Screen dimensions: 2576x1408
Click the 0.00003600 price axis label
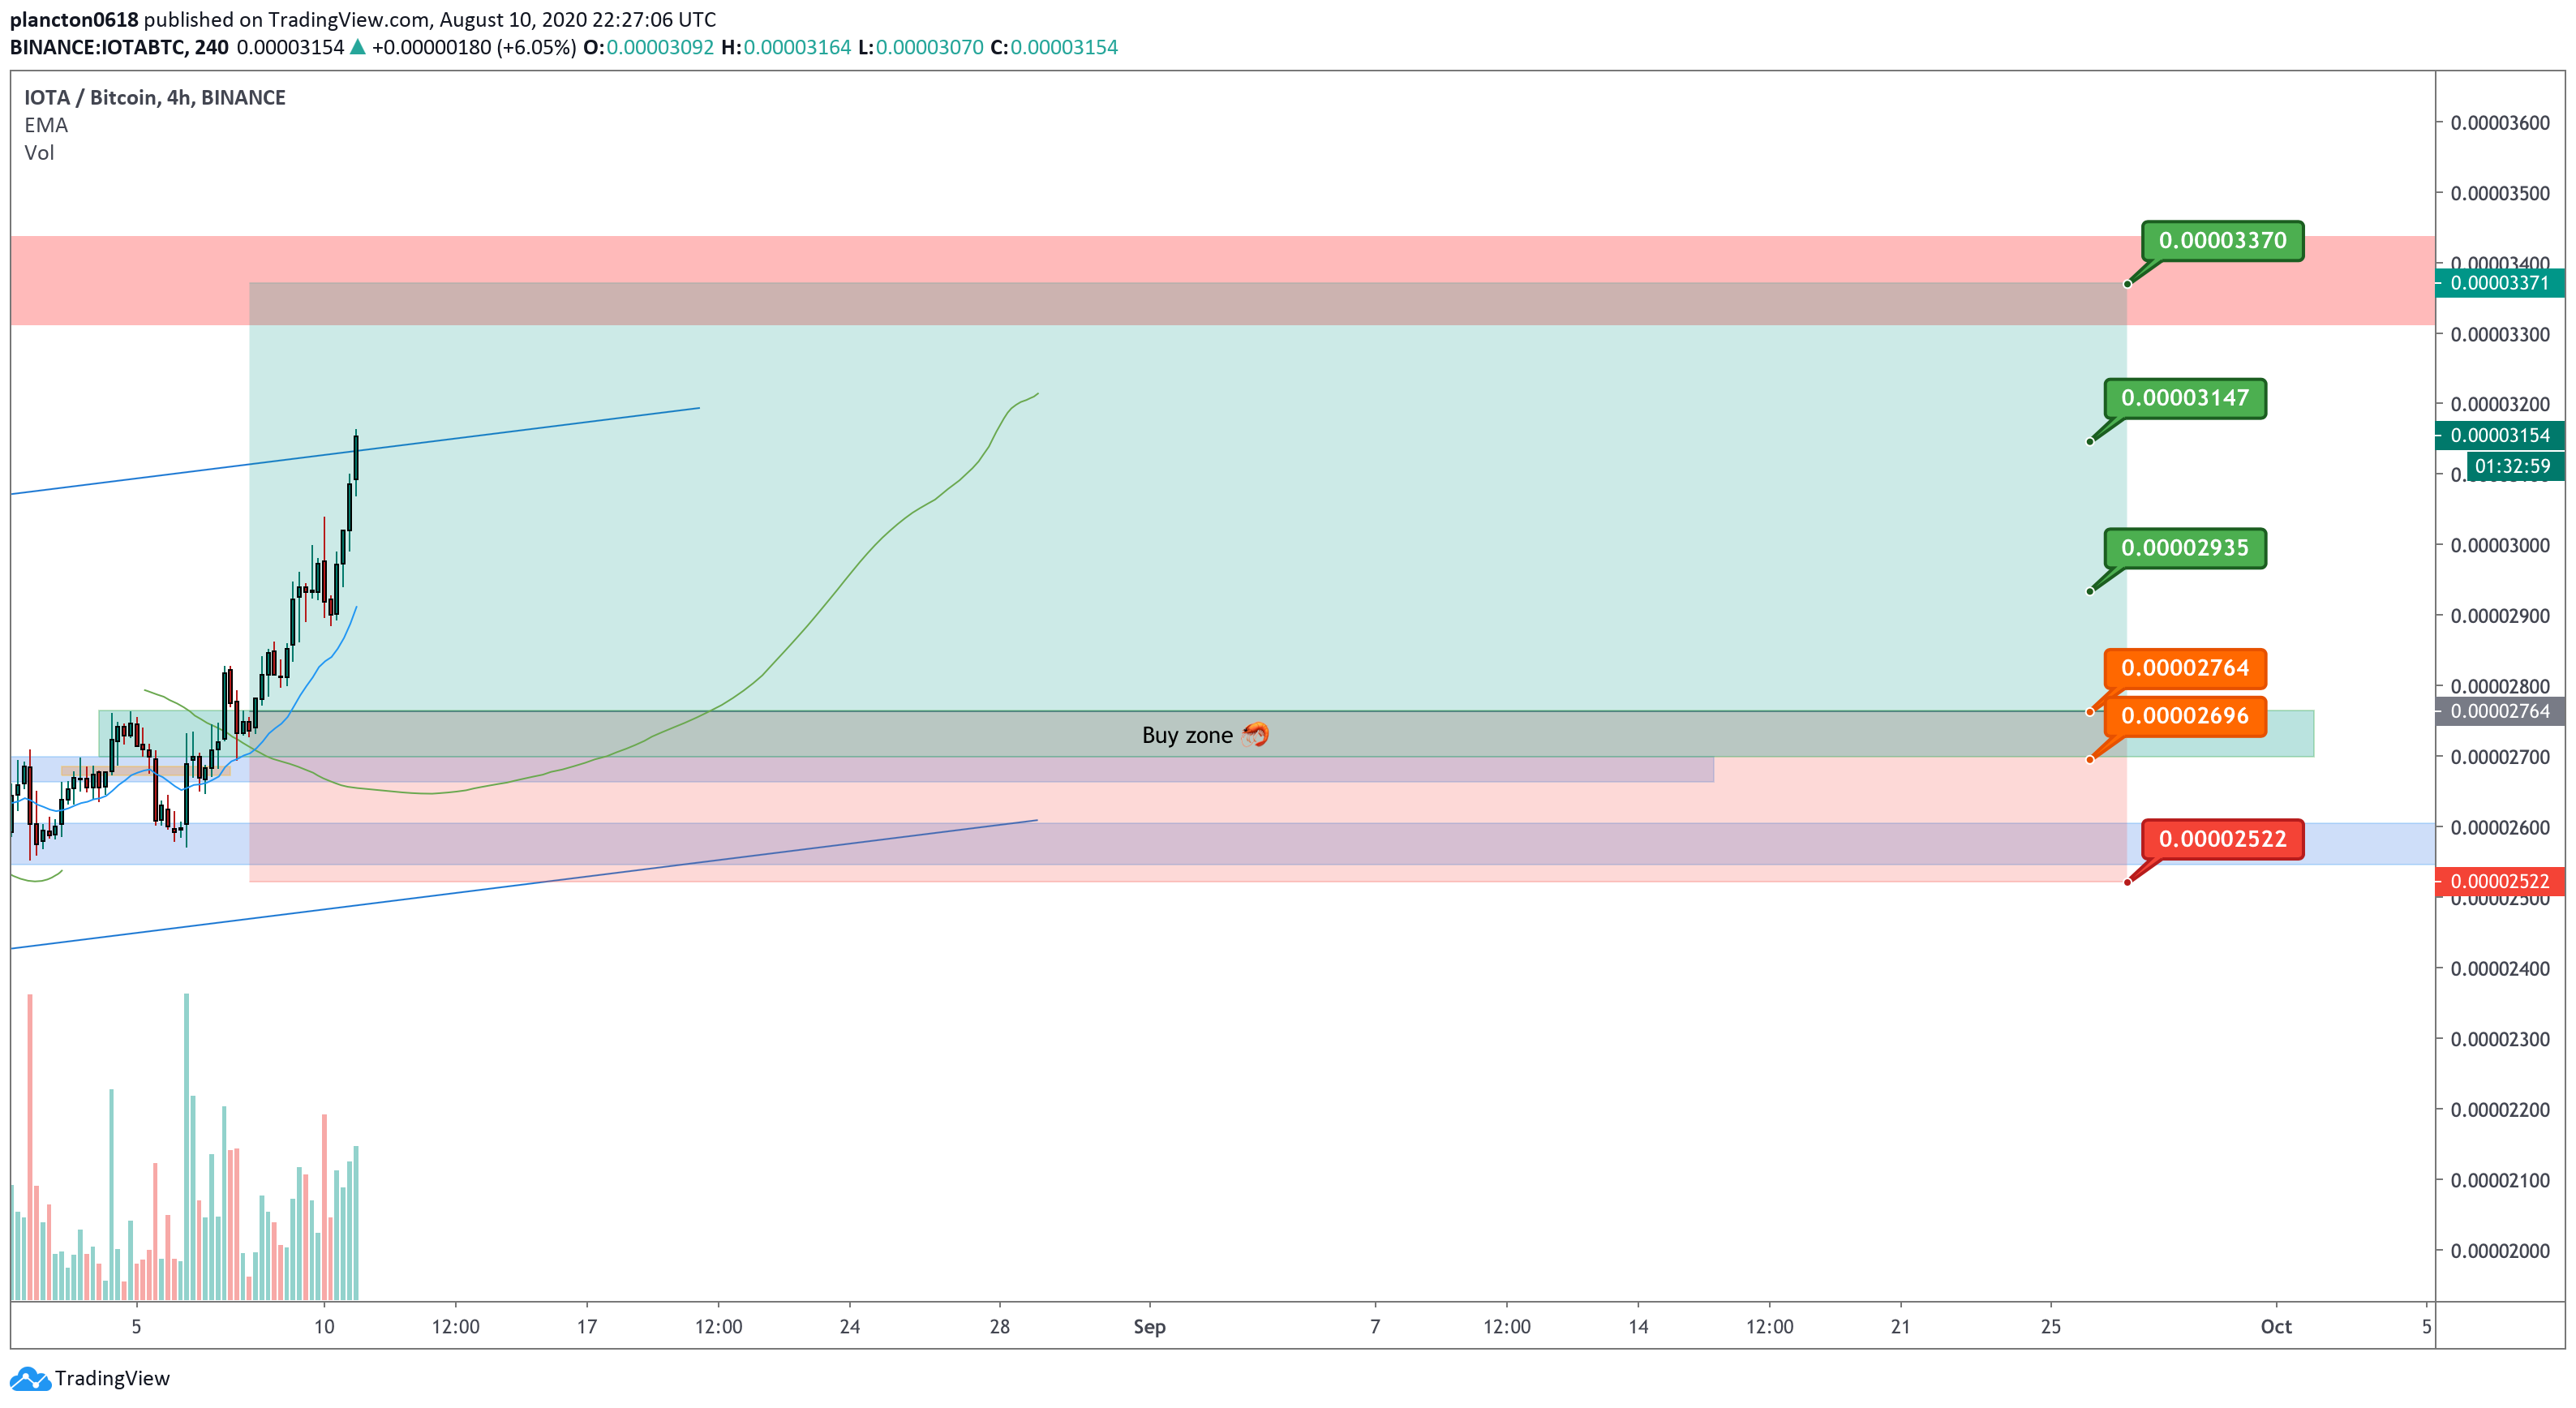tap(2500, 123)
